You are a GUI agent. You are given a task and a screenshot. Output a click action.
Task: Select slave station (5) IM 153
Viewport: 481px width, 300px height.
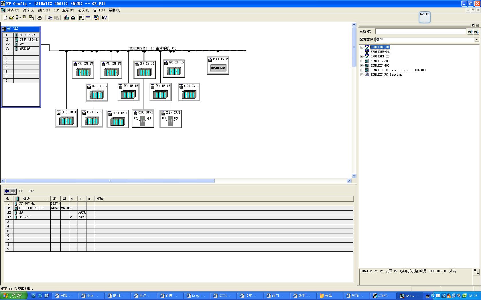tap(111, 69)
